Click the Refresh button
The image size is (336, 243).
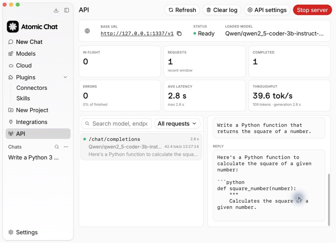[x=182, y=10]
